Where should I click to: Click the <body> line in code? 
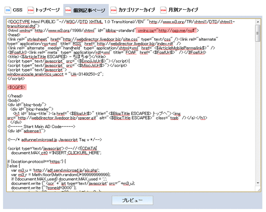pos(14,100)
